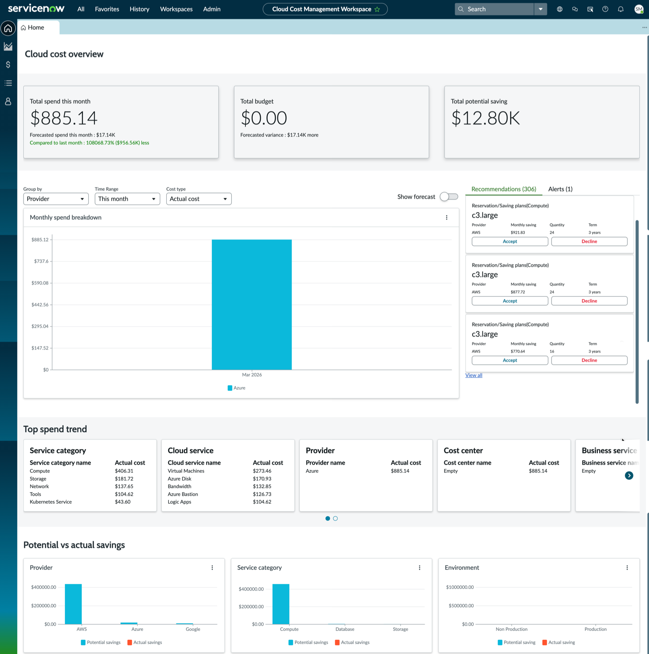649x654 pixels.
Task: Click the search magnifier icon
Action: coord(461,9)
